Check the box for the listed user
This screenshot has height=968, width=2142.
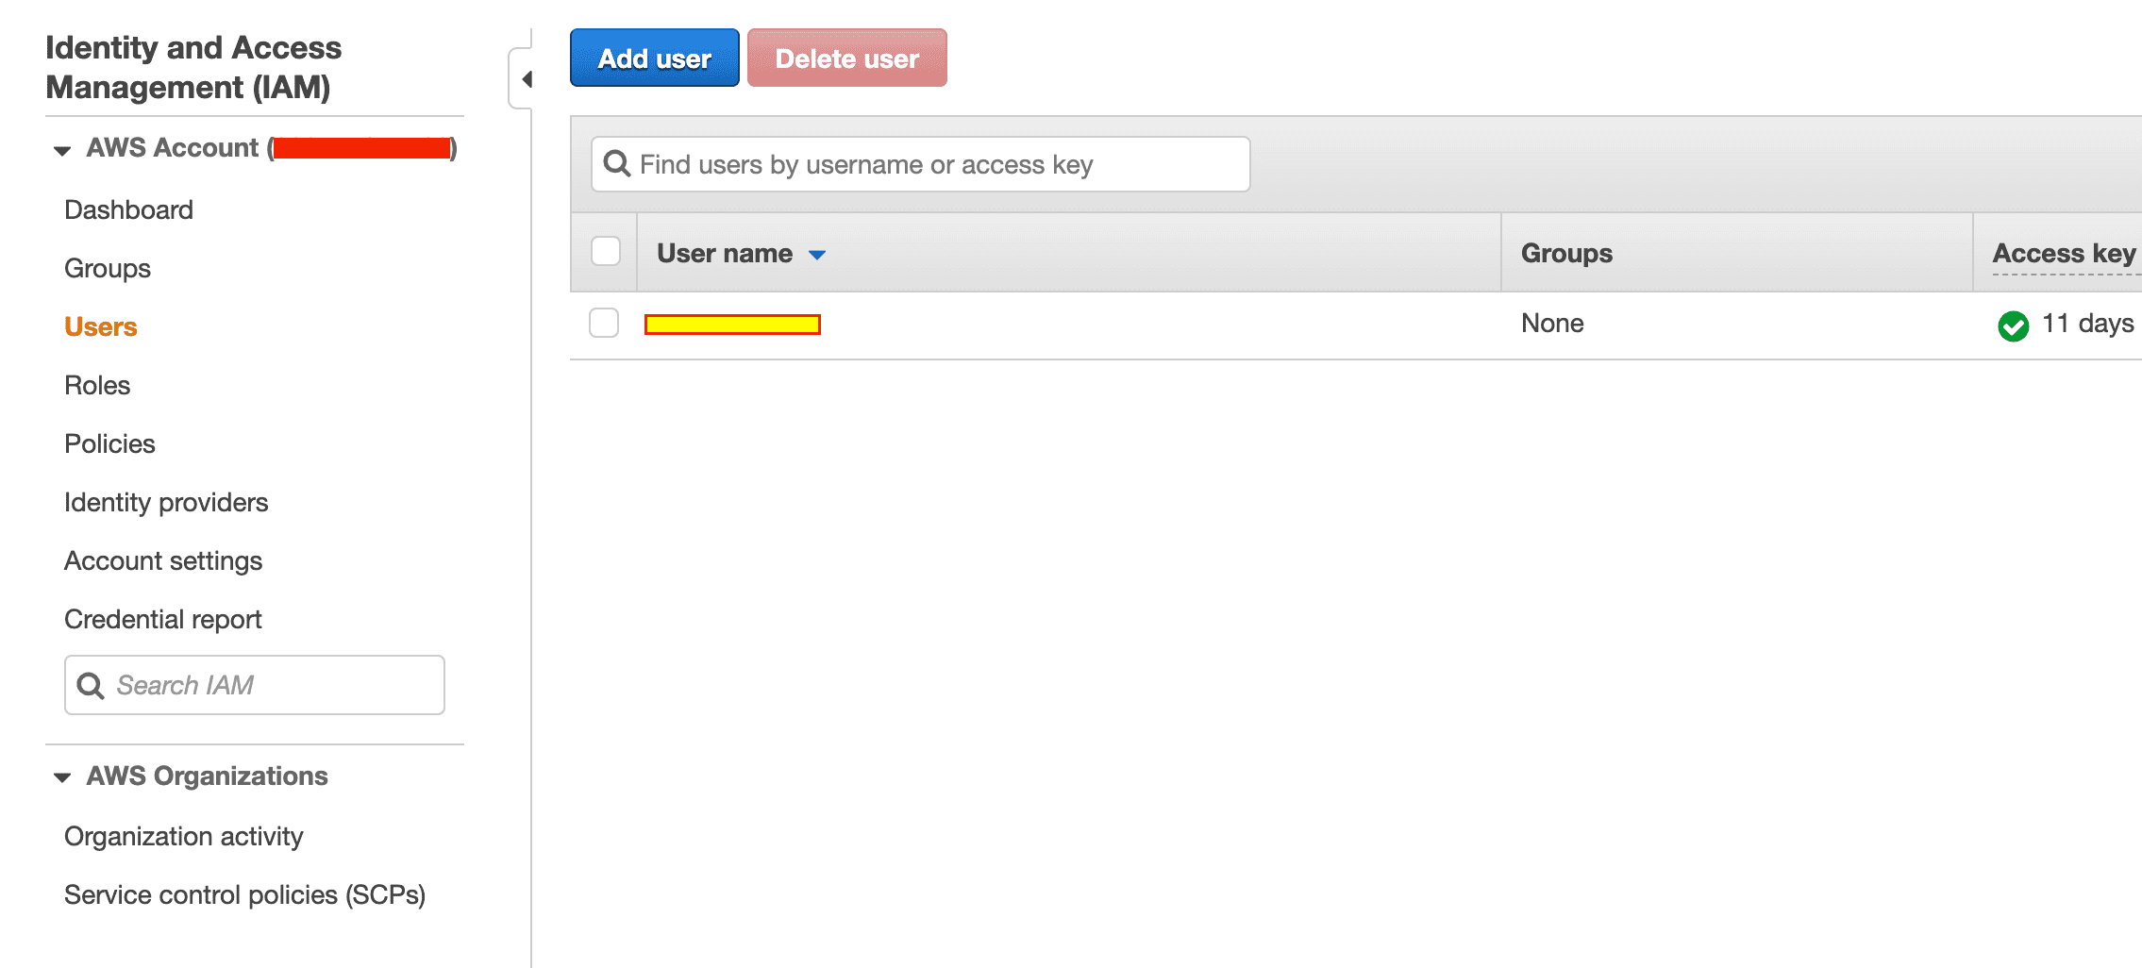coord(604,323)
